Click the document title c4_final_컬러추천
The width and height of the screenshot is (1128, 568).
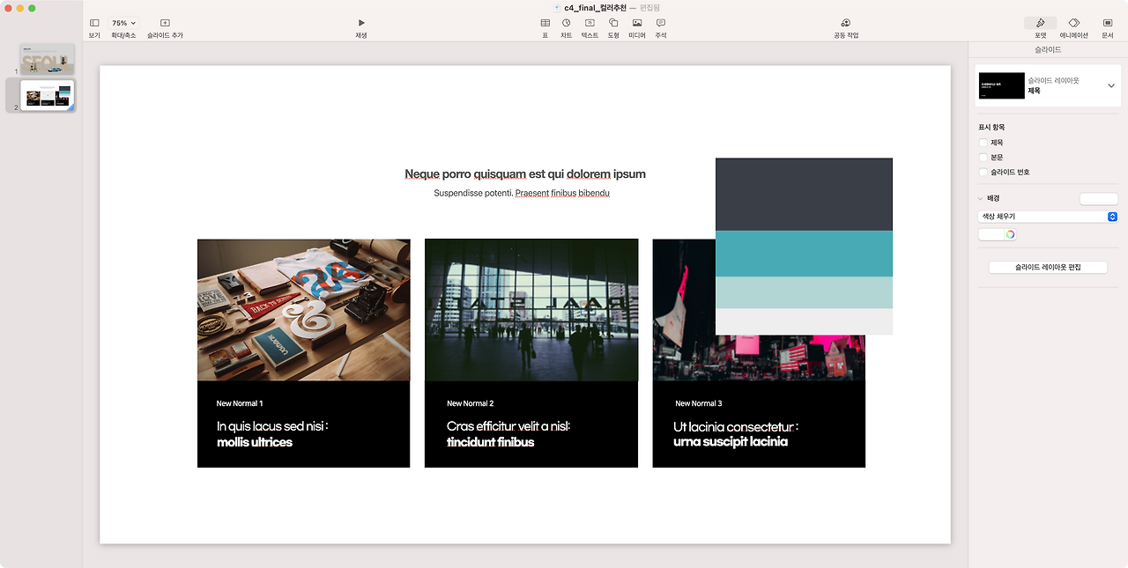[597, 7]
